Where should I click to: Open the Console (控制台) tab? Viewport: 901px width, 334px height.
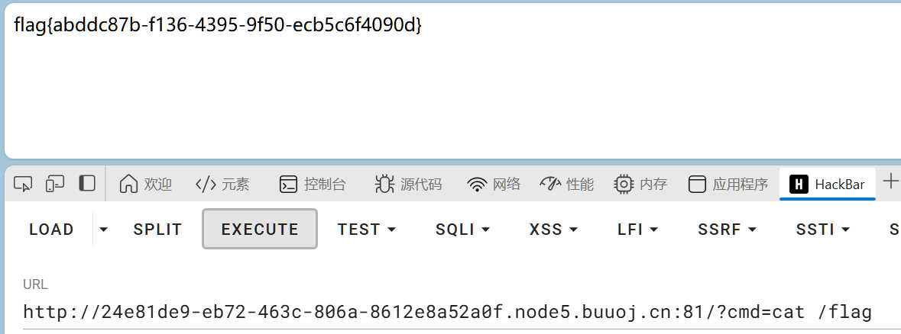[313, 184]
